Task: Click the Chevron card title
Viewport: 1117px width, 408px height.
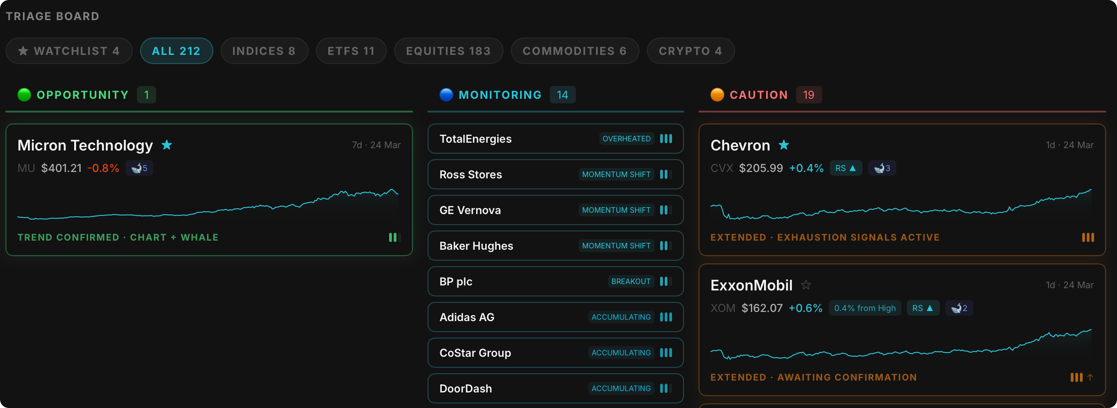Action: coord(740,145)
